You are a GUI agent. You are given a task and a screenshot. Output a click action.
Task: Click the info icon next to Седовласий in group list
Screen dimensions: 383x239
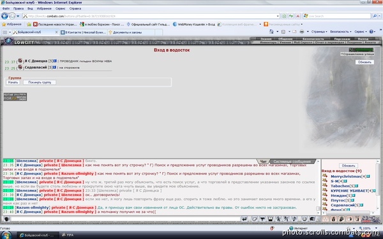[x=54, y=68]
